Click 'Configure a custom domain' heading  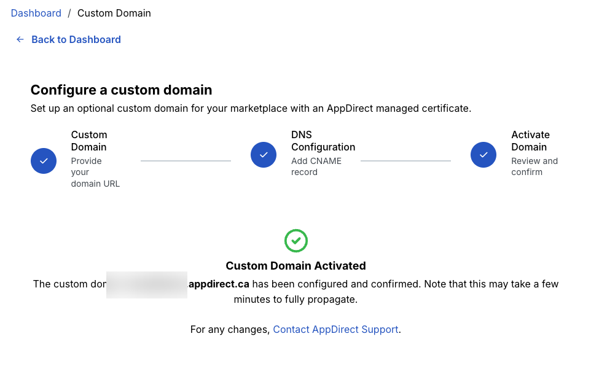[122, 90]
